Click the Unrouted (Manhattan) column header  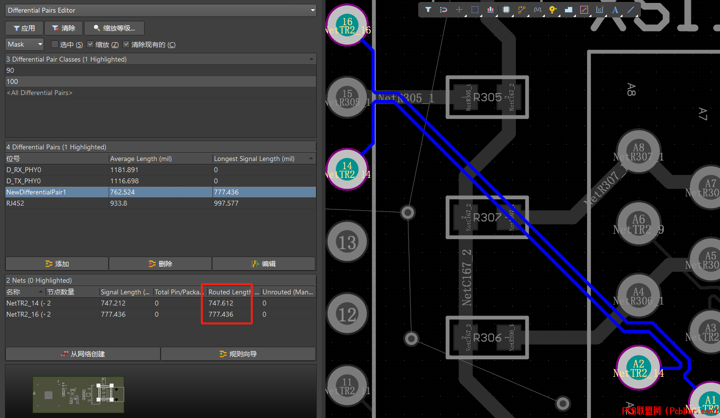(x=288, y=292)
